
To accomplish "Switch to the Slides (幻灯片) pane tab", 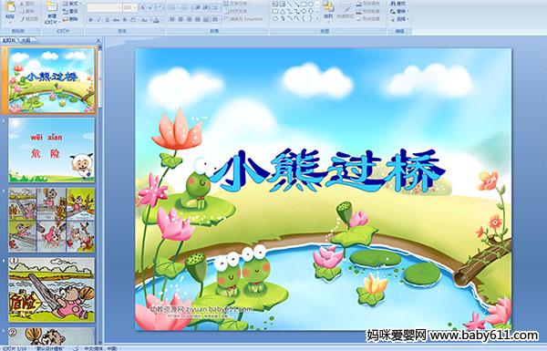I will [x=9, y=40].
